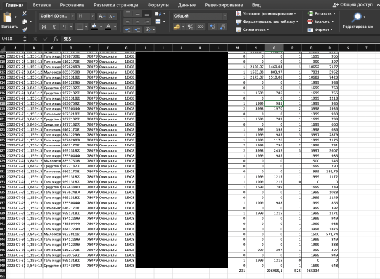Click the font color red A swatch
Screen dimensions: 380x279
pyautogui.click(x=108, y=27)
